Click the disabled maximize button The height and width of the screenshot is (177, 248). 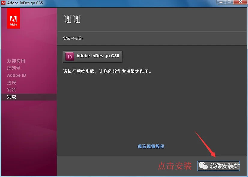pos(229,2)
